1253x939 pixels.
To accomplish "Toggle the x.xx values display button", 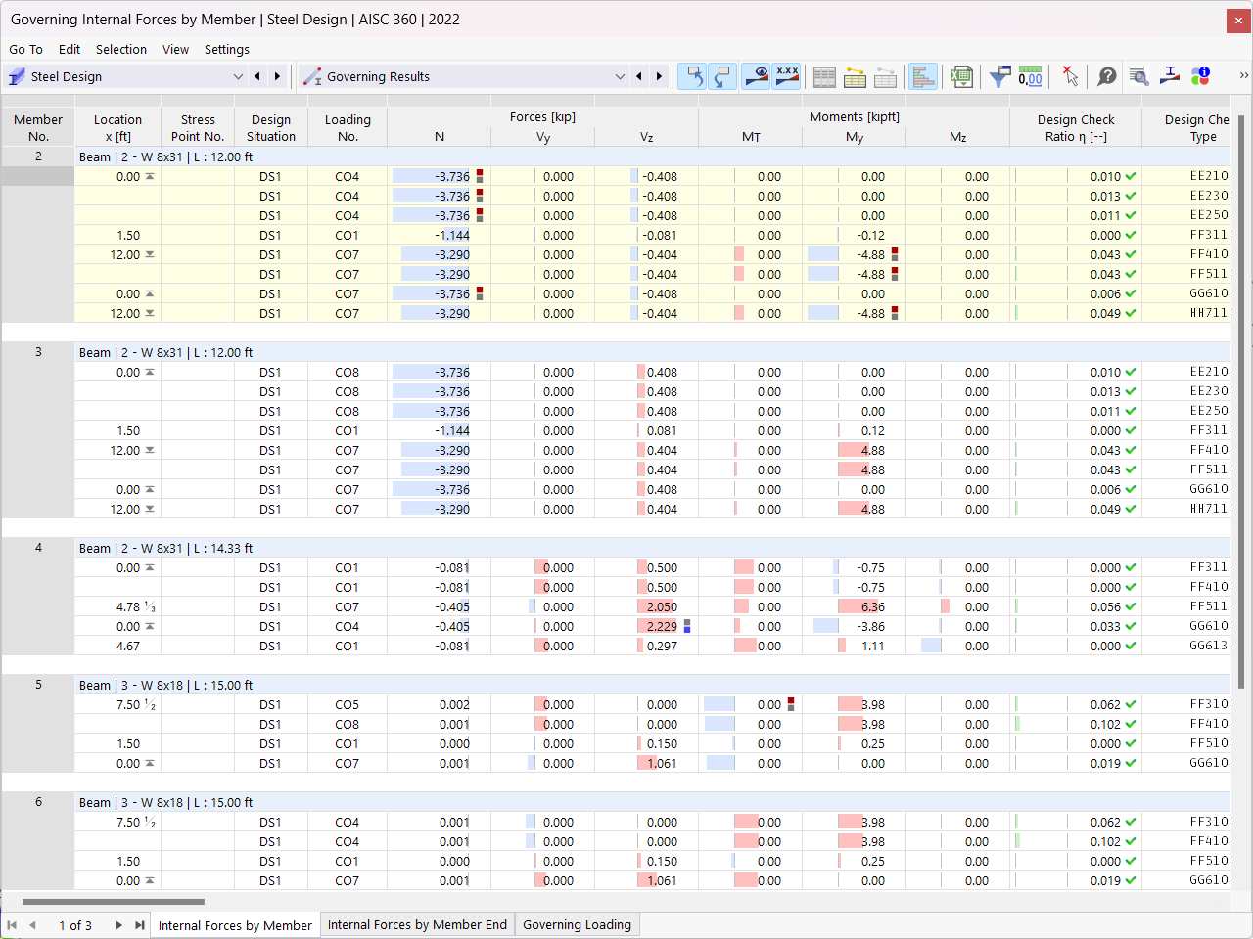I will [787, 76].
